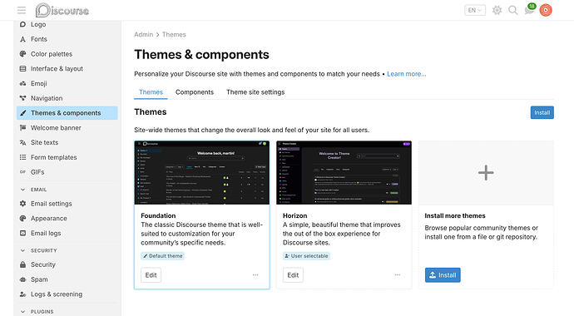
Task: Click the GIFs sidebar icon
Action: click(x=22, y=172)
